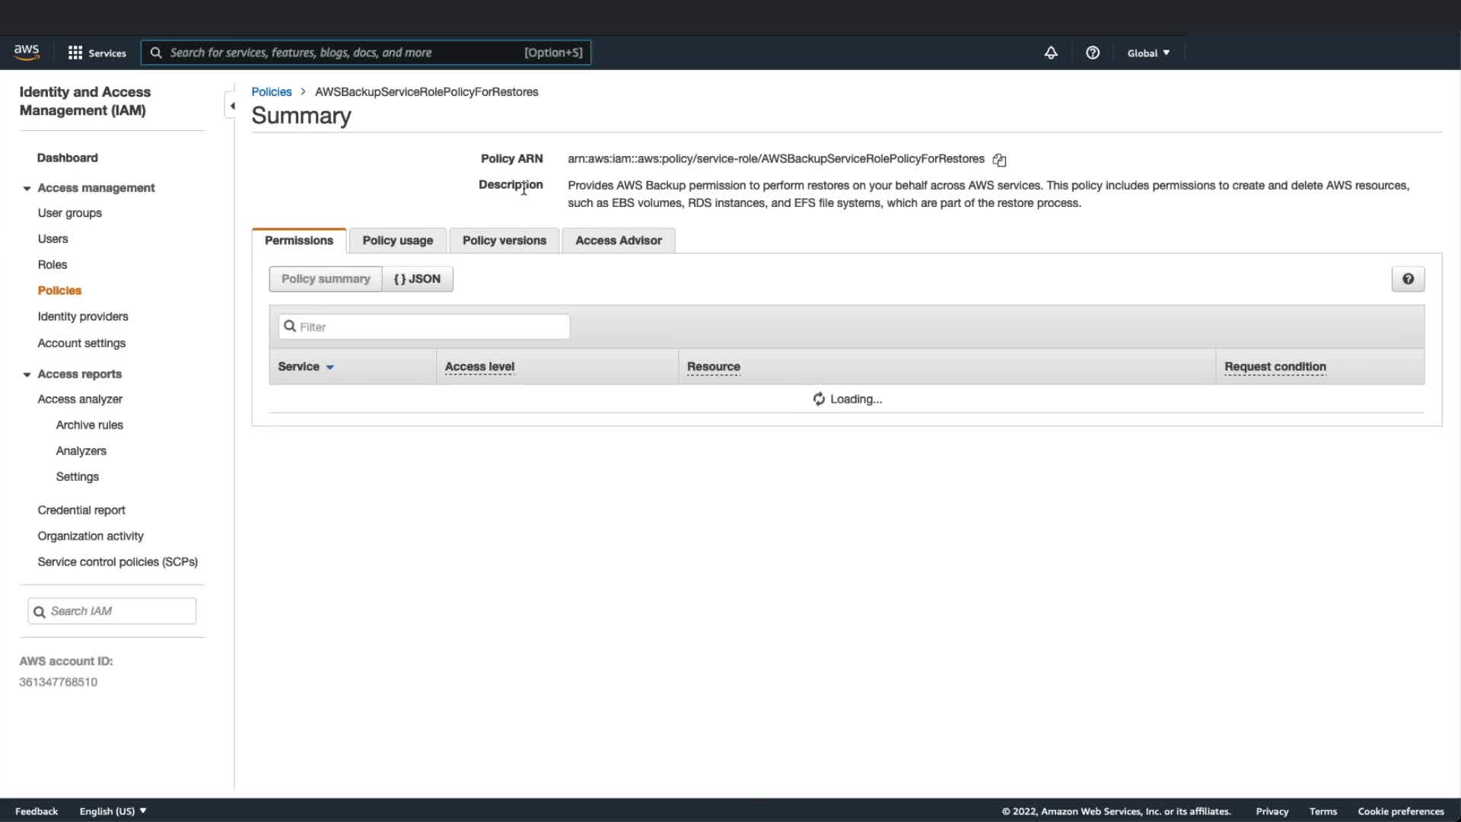Click the Policies breadcrumb link

tap(272, 91)
